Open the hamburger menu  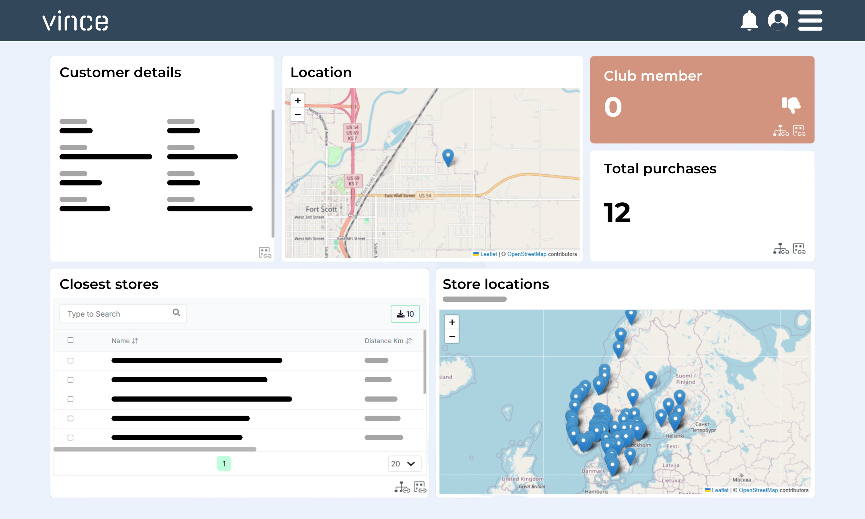tap(810, 20)
